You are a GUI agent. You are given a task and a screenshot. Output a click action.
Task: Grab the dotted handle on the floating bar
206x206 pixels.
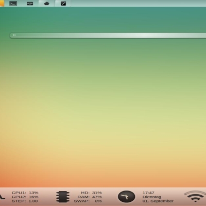coord(14,35)
